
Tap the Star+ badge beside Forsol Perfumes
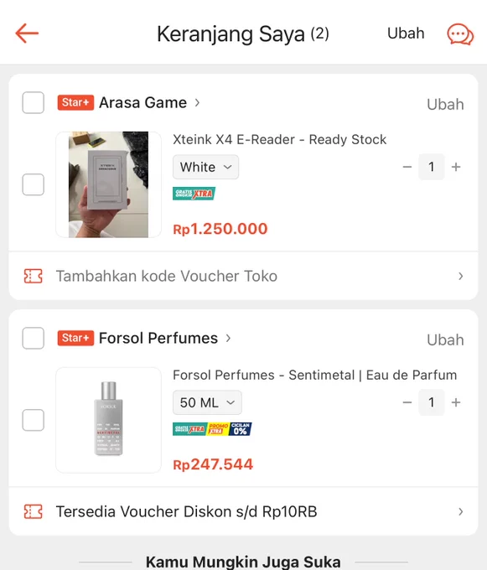coord(75,338)
